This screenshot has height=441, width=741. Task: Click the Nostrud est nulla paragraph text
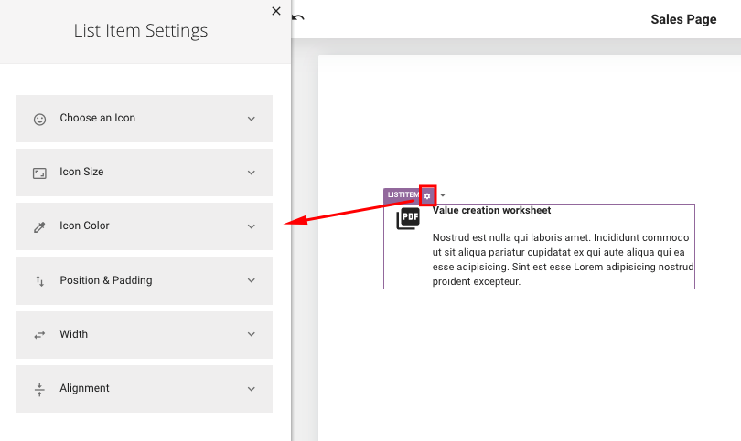(x=563, y=259)
